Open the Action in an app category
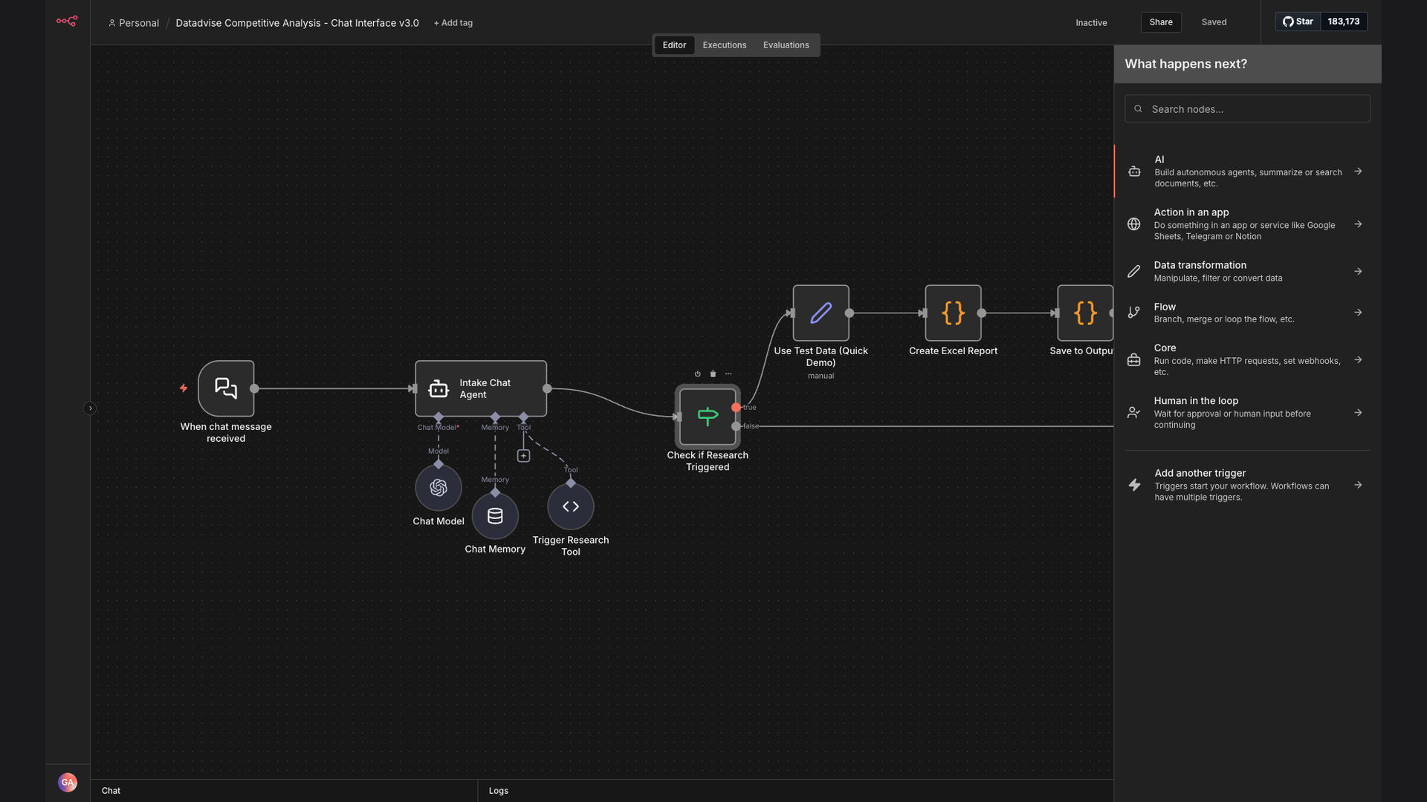The image size is (1427, 802). 1247,224
